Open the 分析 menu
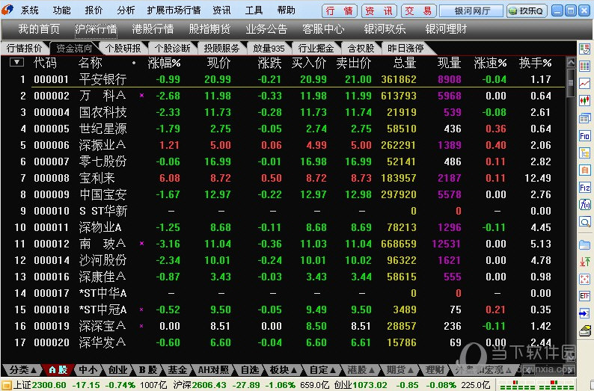Viewport: 594px width, 391px height. (x=126, y=10)
